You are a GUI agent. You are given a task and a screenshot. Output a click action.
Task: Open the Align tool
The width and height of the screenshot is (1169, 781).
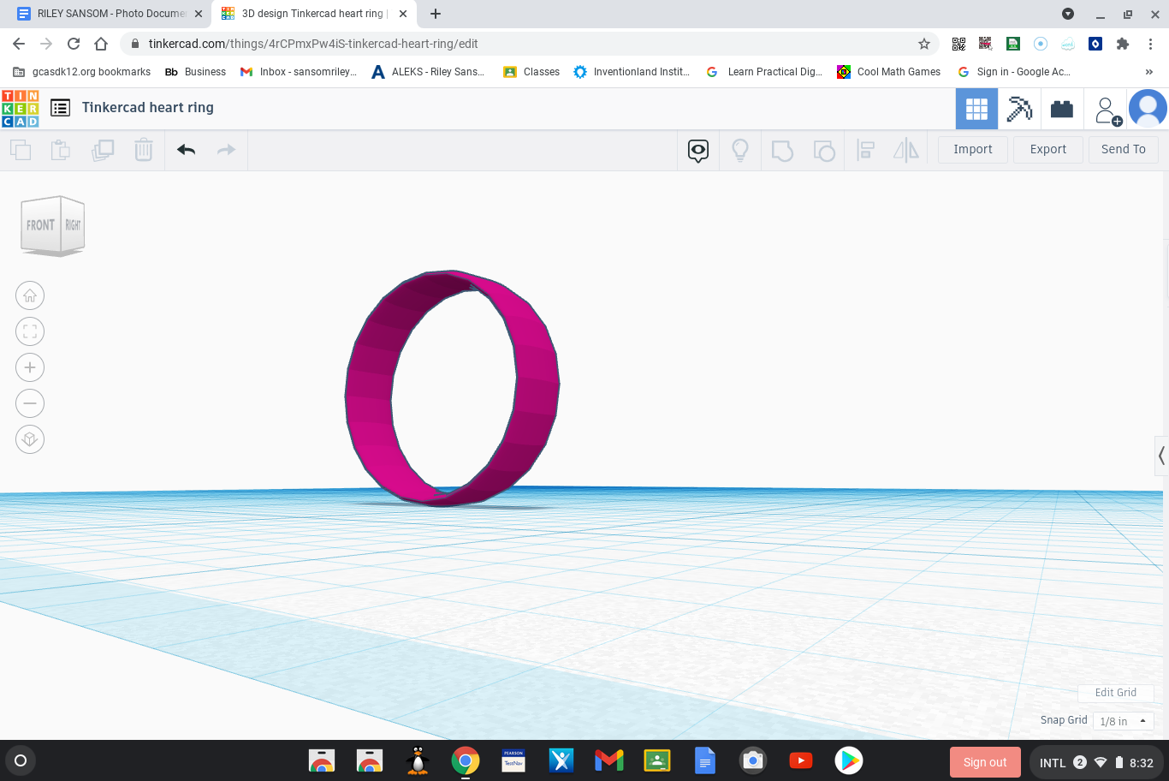click(864, 150)
